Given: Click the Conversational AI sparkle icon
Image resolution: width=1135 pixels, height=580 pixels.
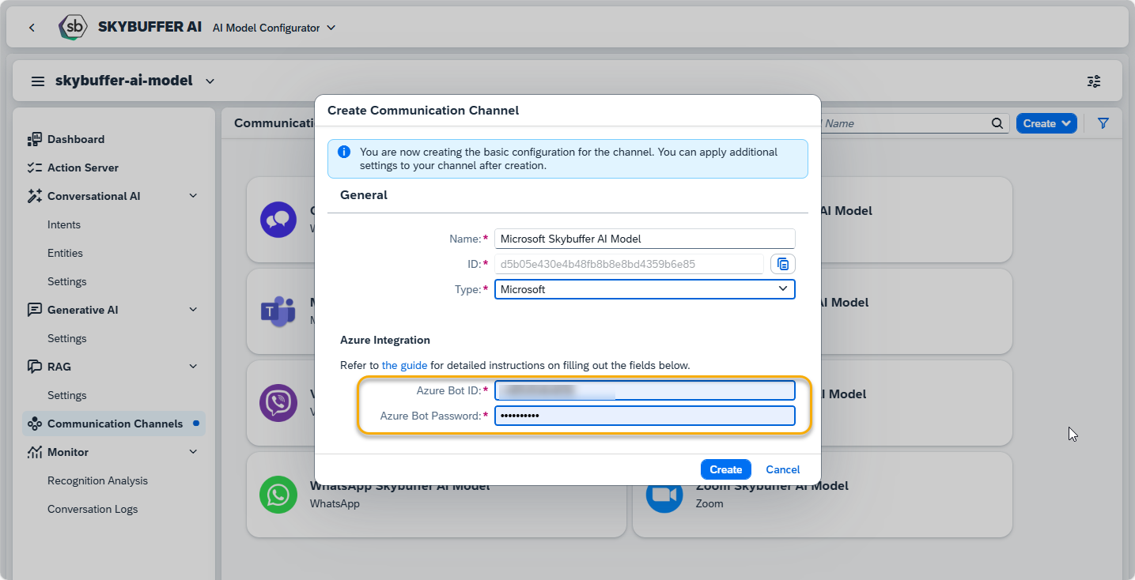Looking at the screenshot, I should [x=34, y=196].
